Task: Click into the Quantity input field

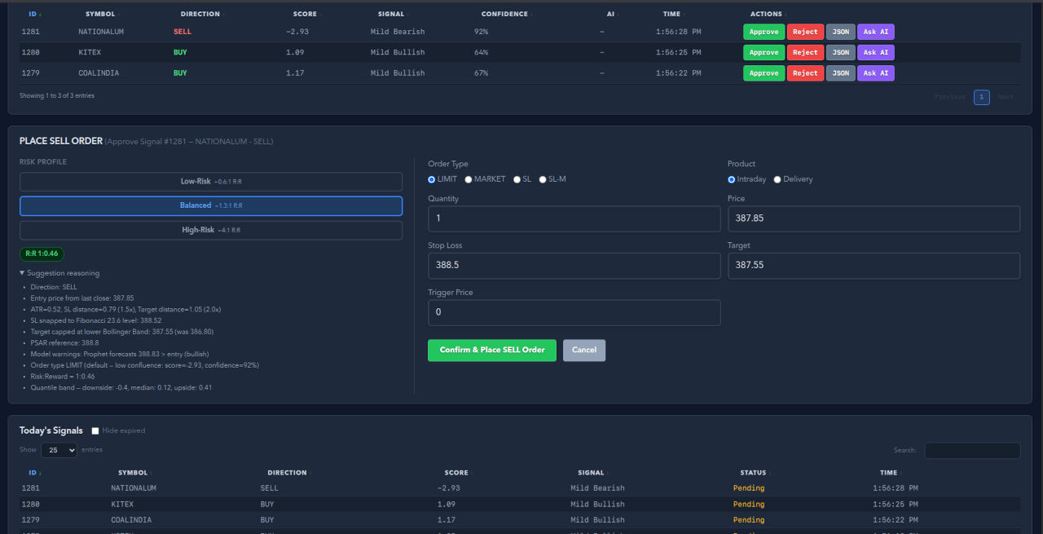Action: coord(574,218)
